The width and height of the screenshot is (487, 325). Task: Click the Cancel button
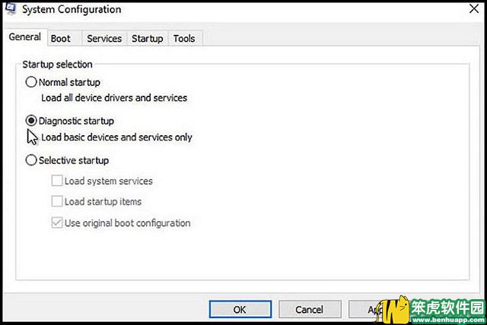pyautogui.click(x=310, y=309)
